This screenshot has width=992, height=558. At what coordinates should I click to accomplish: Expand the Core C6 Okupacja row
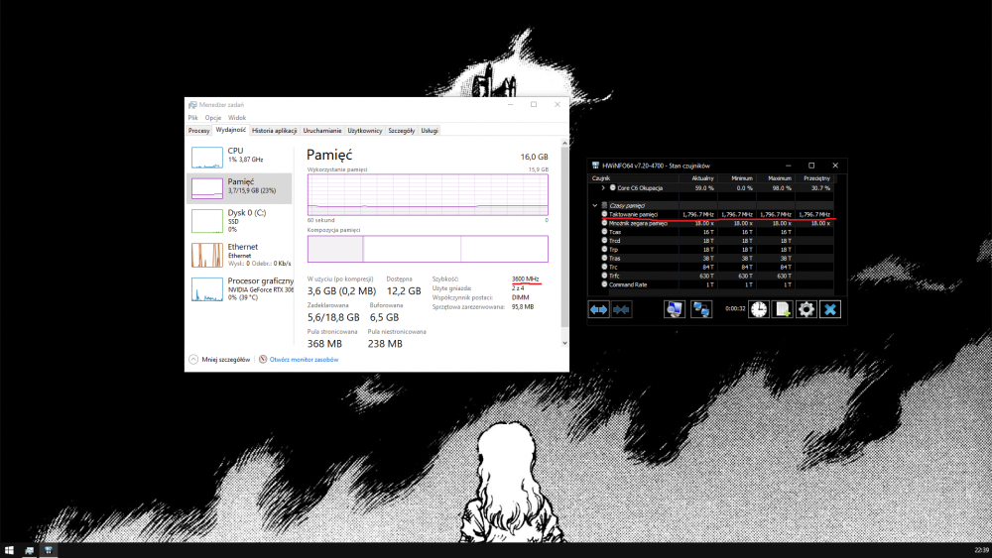(603, 187)
